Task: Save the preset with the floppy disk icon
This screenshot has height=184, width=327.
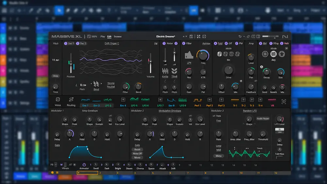Action: (191, 37)
